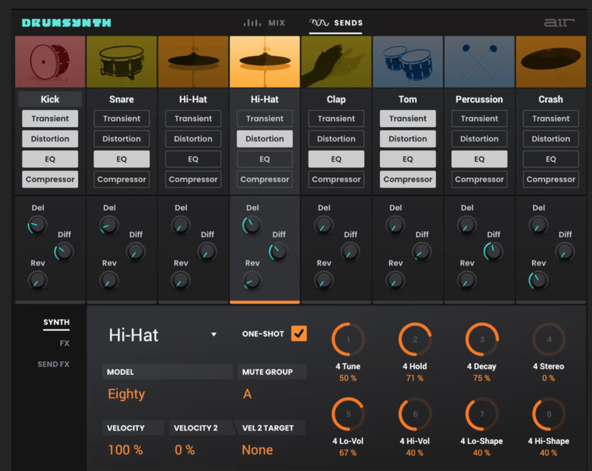Click macro knob 4, 4 Stereo
Viewport: 592px width, 471px height.
pos(549,339)
